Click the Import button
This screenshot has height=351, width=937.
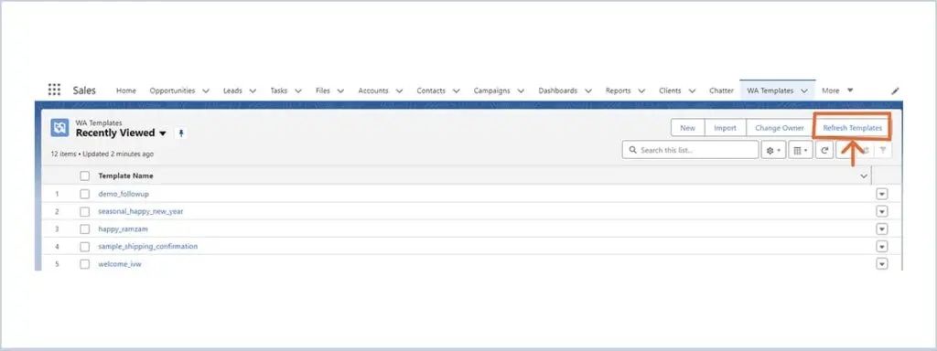[x=725, y=128]
